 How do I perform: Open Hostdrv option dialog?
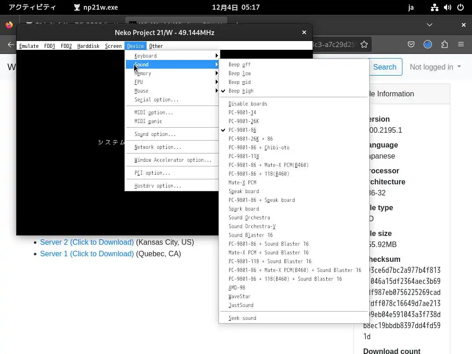(172, 186)
